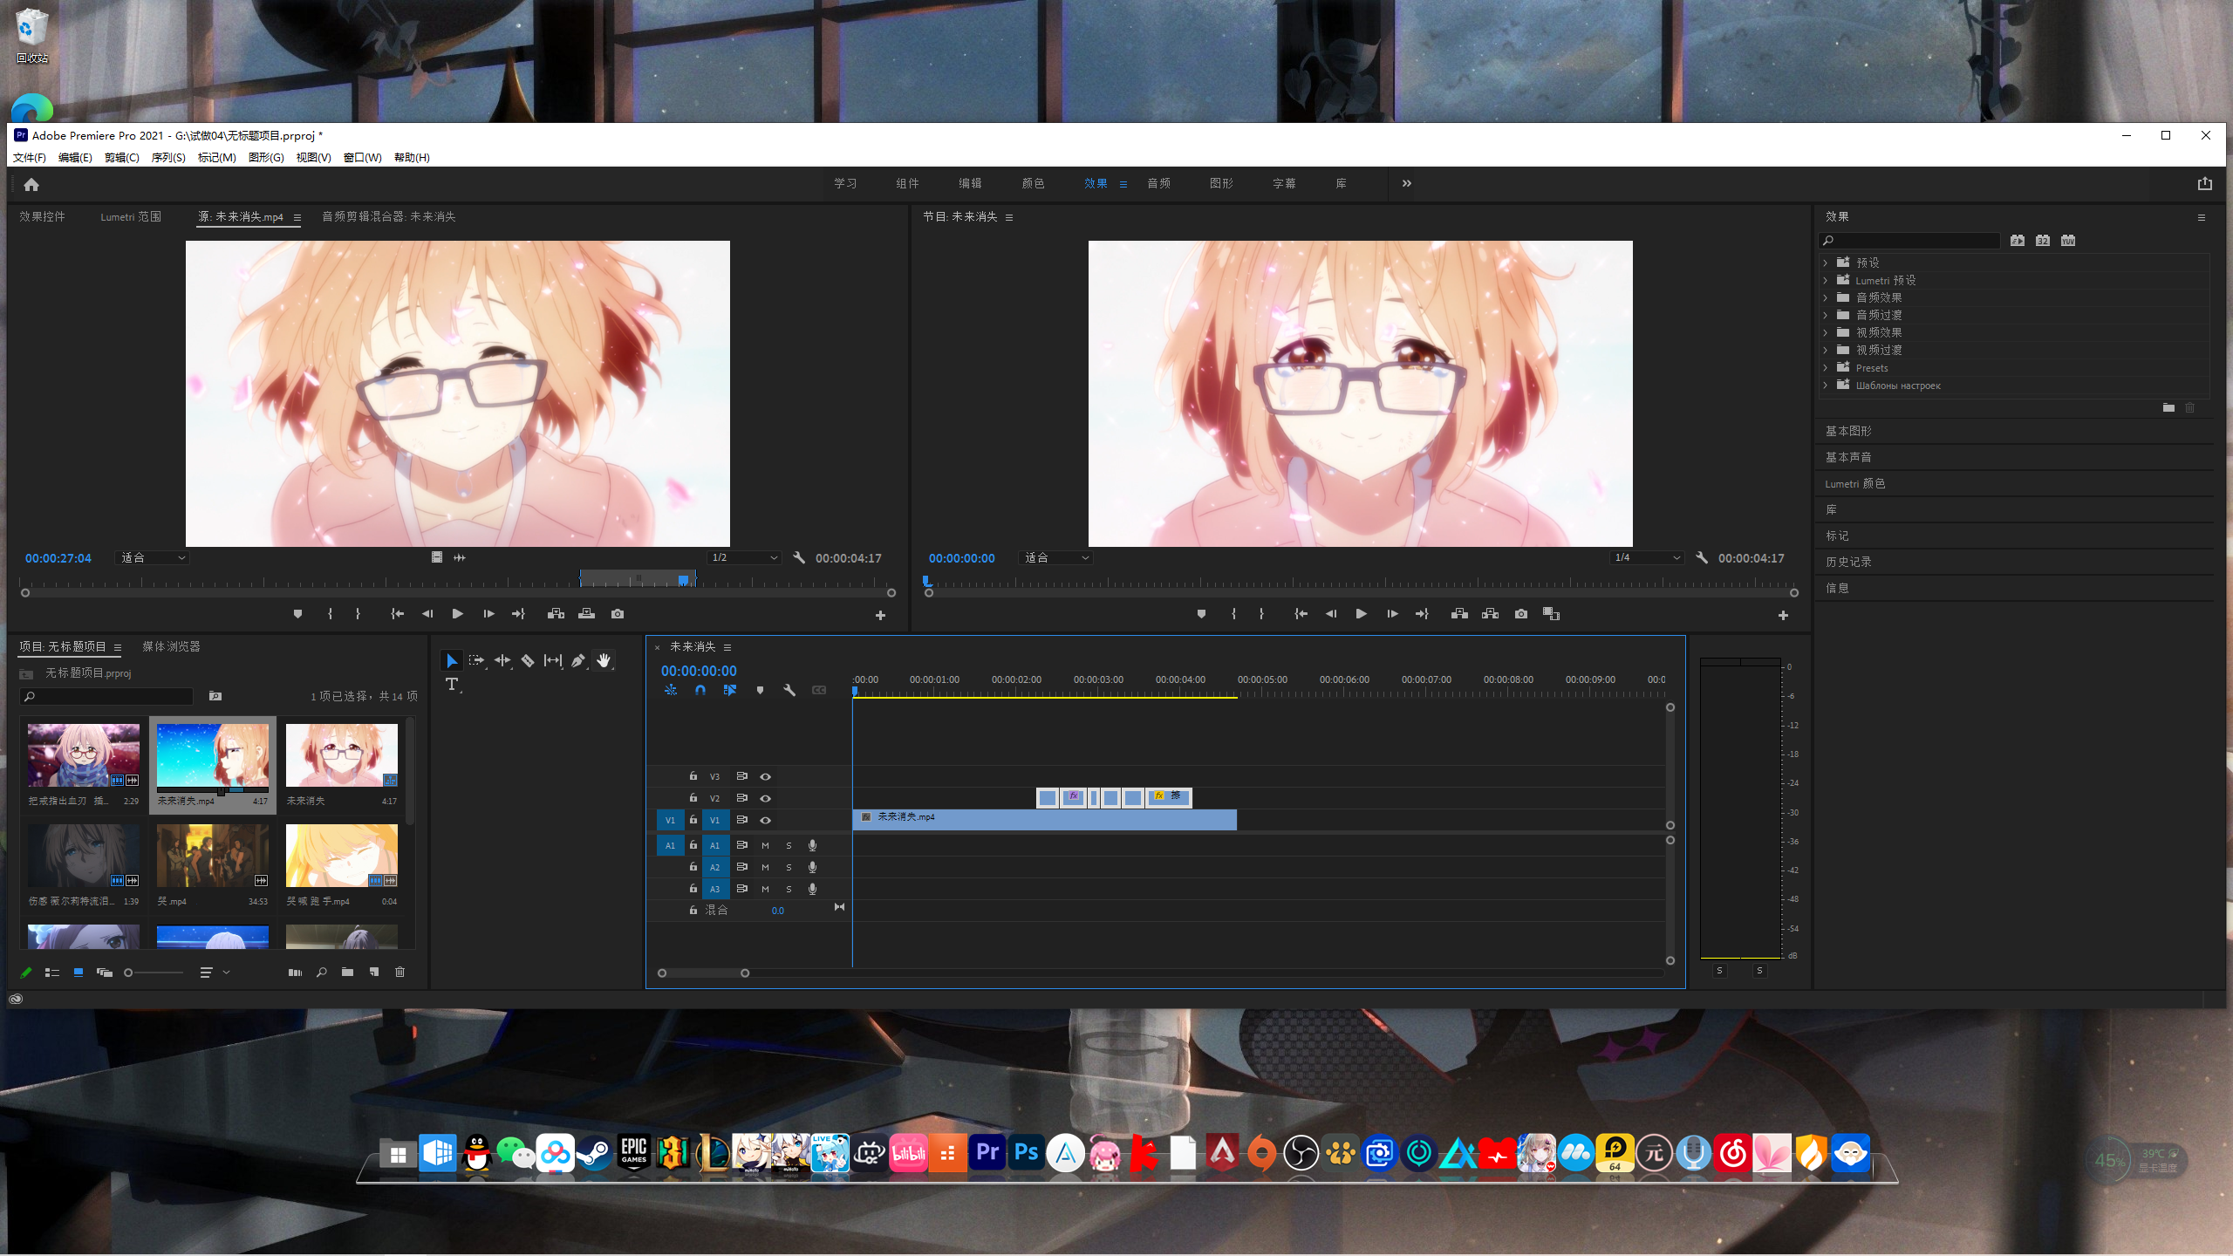Viewport: 2233px width, 1256px height.
Task: Click Quick Export icon at top right
Action: pos(2205,183)
